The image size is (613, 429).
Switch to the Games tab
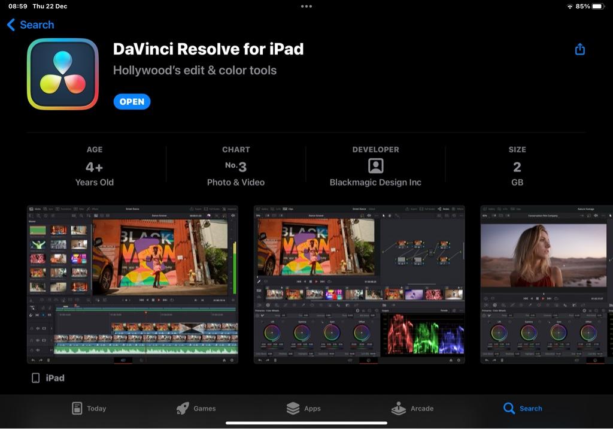196,408
